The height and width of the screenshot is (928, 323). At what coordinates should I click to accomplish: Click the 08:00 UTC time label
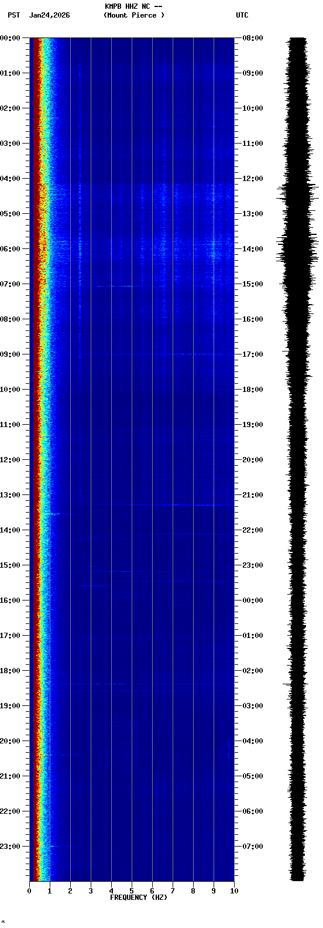(x=253, y=38)
